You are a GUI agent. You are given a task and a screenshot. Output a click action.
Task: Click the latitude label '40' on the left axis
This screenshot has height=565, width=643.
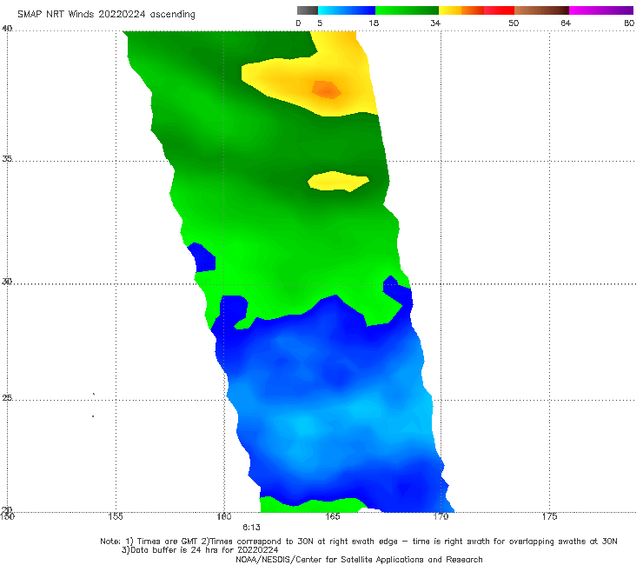coord(7,28)
